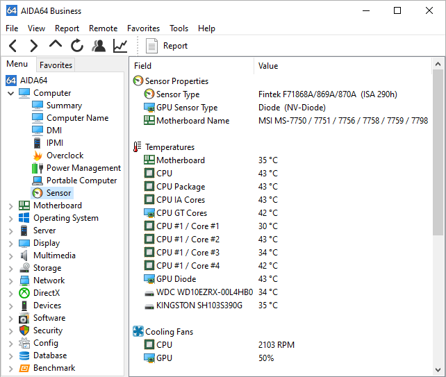Click the Back navigation arrow
Image resolution: width=446 pixels, height=377 pixels.
pos(13,46)
